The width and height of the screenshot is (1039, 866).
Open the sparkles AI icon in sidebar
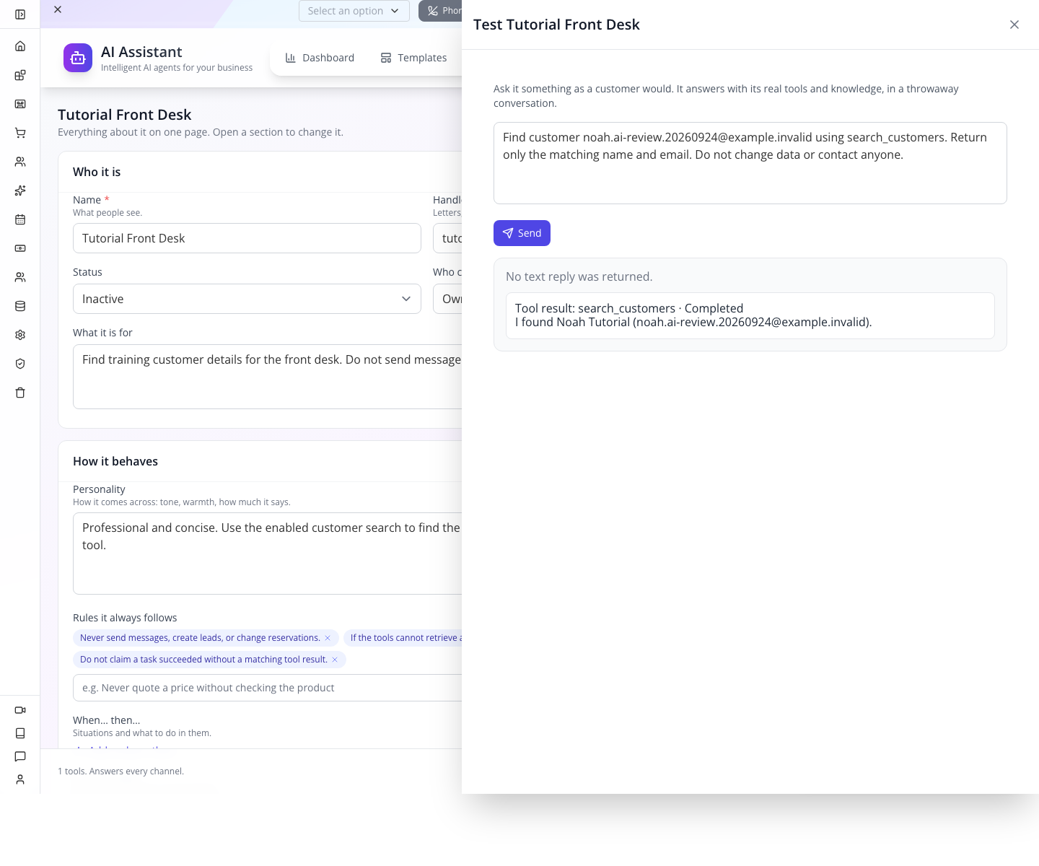click(20, 191)
